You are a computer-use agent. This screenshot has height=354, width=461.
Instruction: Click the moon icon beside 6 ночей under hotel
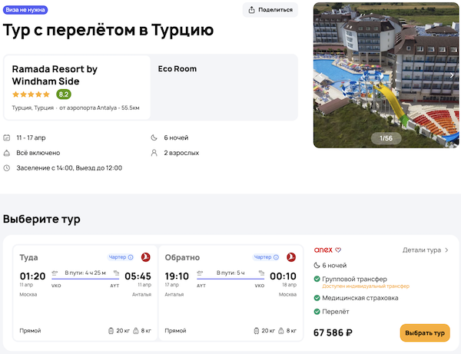pyautogui.click(x=155, y=137)
